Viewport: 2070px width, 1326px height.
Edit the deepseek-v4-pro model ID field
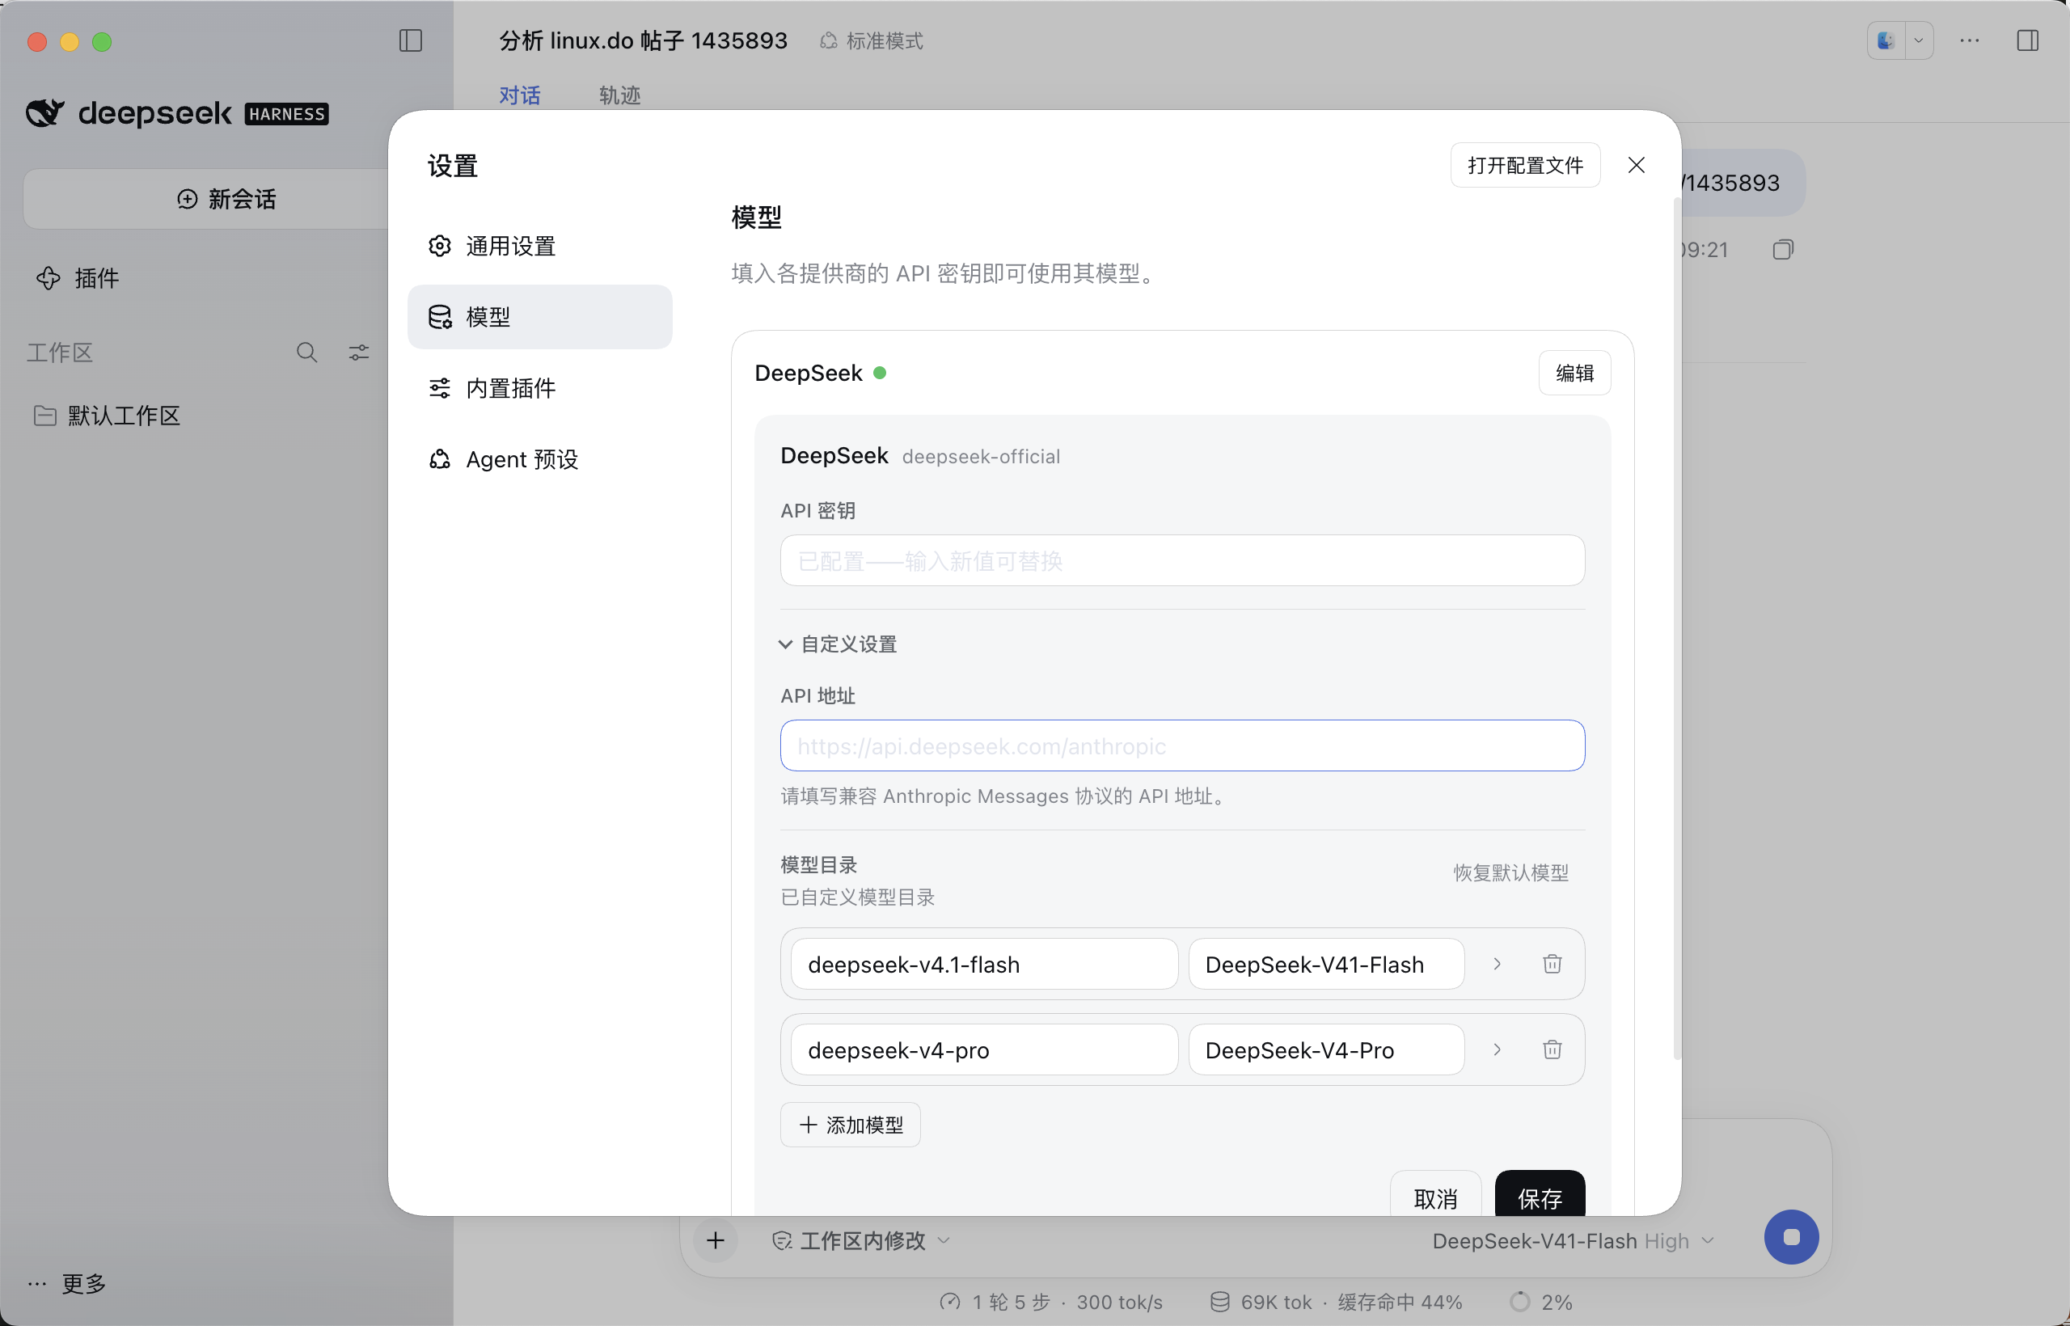click(x=984, y=1049)
